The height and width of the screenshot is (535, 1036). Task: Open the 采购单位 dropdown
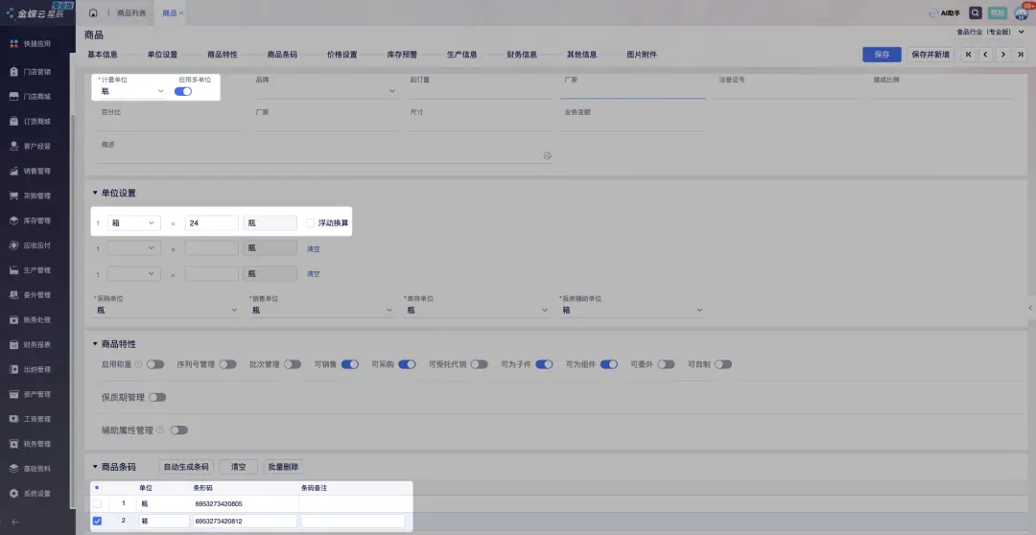pos(165,310)
